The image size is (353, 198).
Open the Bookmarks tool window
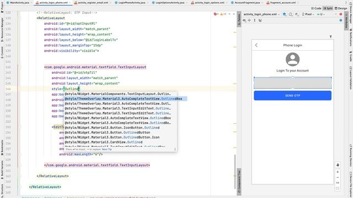point(2,147)
